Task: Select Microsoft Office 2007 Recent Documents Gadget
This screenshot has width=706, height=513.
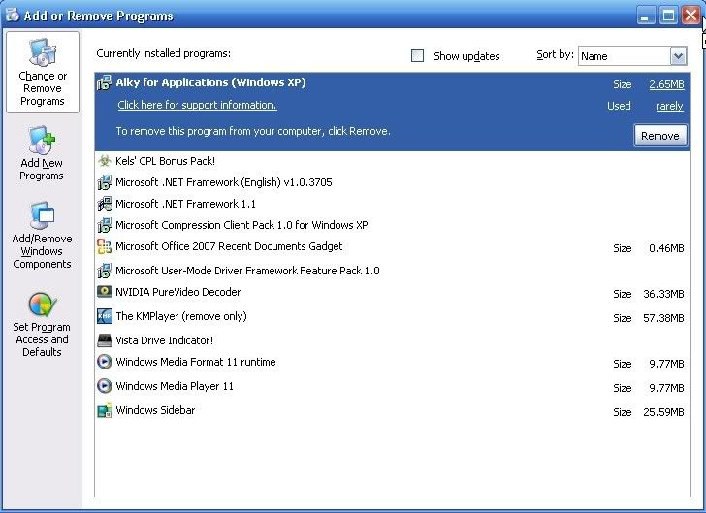Action: [x=229, y=246]
